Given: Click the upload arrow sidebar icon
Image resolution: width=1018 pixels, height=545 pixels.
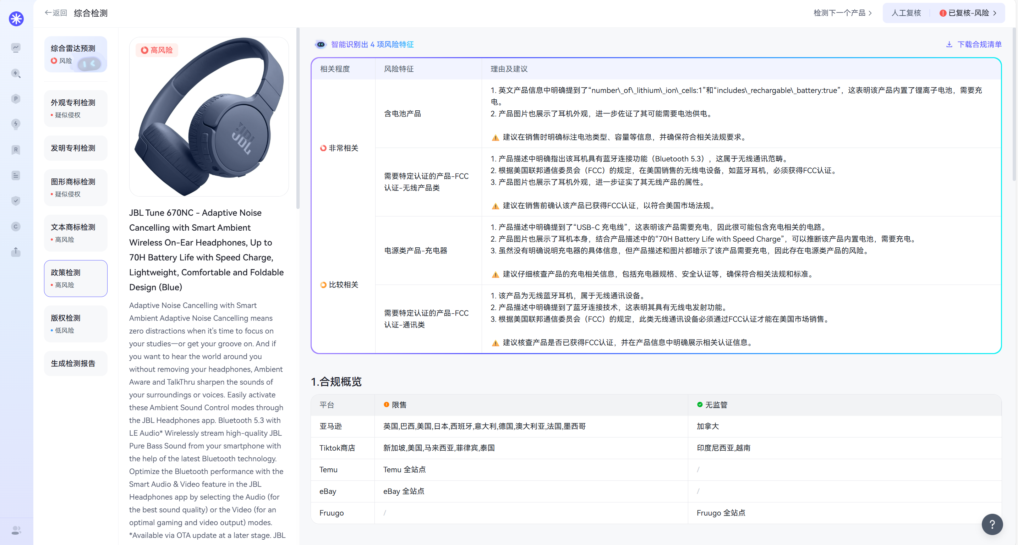Looking at the screenshot, I should (x=16, y=252).
